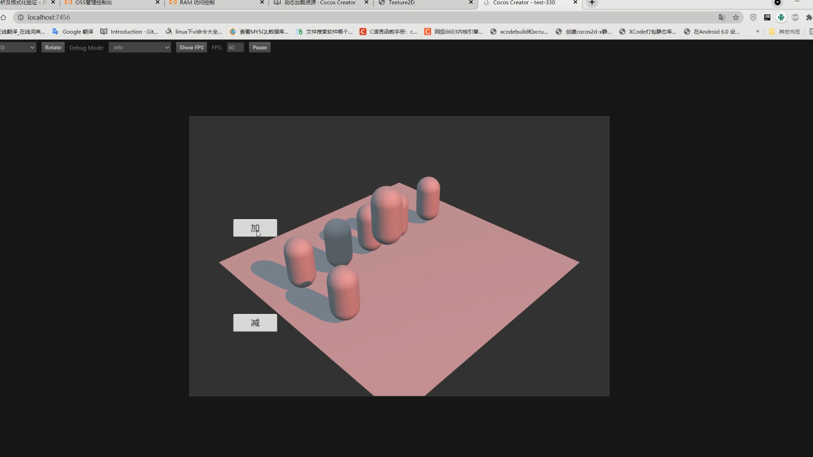Switch to the RAM 访问控制 tab

(x=197, y=3)
